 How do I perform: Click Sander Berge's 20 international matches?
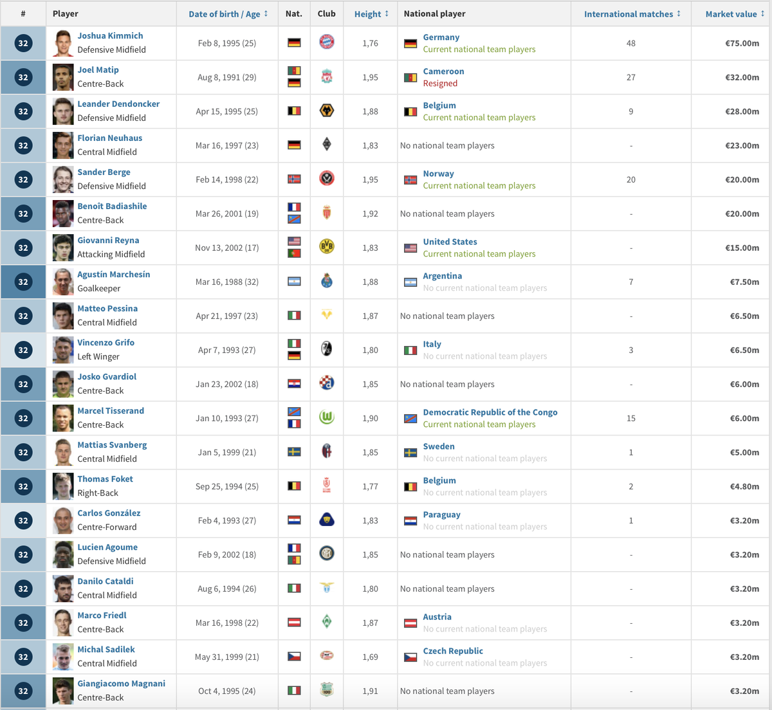coord(631,179)
